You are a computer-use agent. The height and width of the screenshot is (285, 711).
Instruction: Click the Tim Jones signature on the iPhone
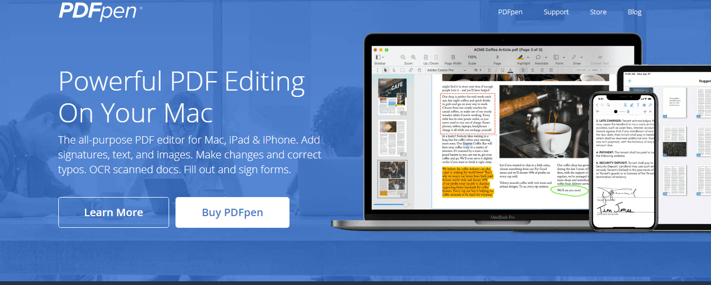click(x=615, y=209)
